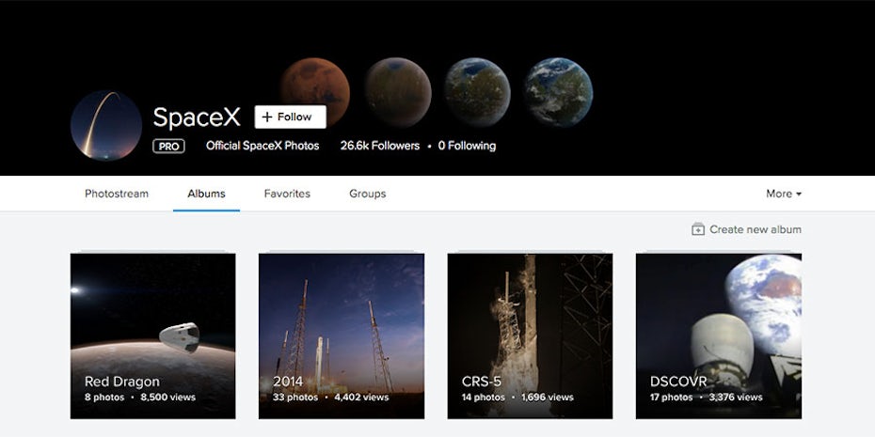Click the blue Earth-like planet image
Image resolution: width=875 pixels, height=437 pixels.
(558, 91)
